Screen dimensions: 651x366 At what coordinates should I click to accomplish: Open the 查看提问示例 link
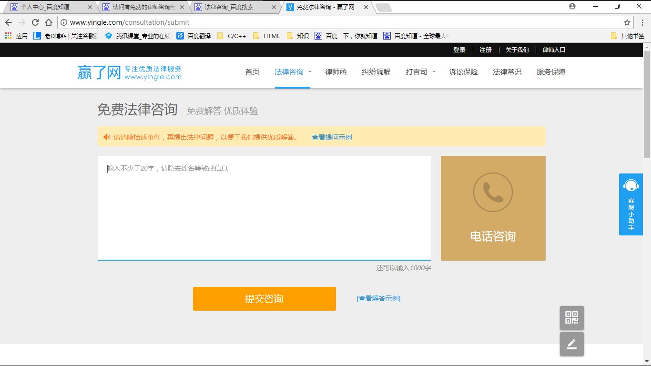click(331, 137)
